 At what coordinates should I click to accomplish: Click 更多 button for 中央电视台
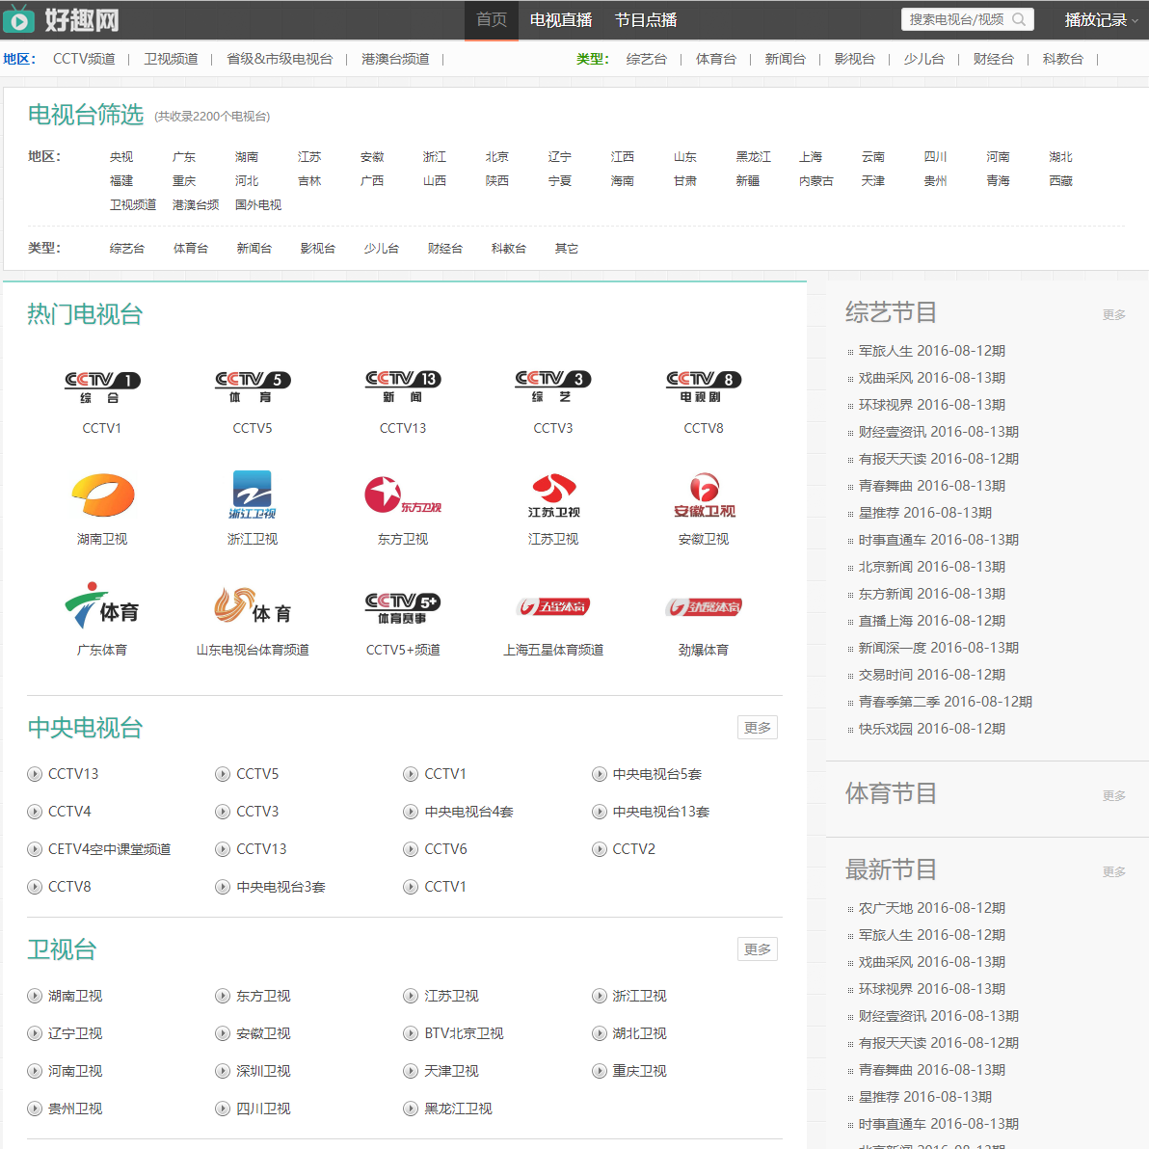(758, 728)
